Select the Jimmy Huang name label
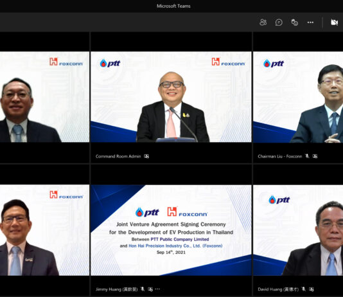343x297 pixels. [x=117, y=289]
